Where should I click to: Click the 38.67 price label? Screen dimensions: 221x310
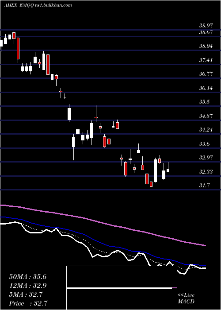click(x=206, y=32)
